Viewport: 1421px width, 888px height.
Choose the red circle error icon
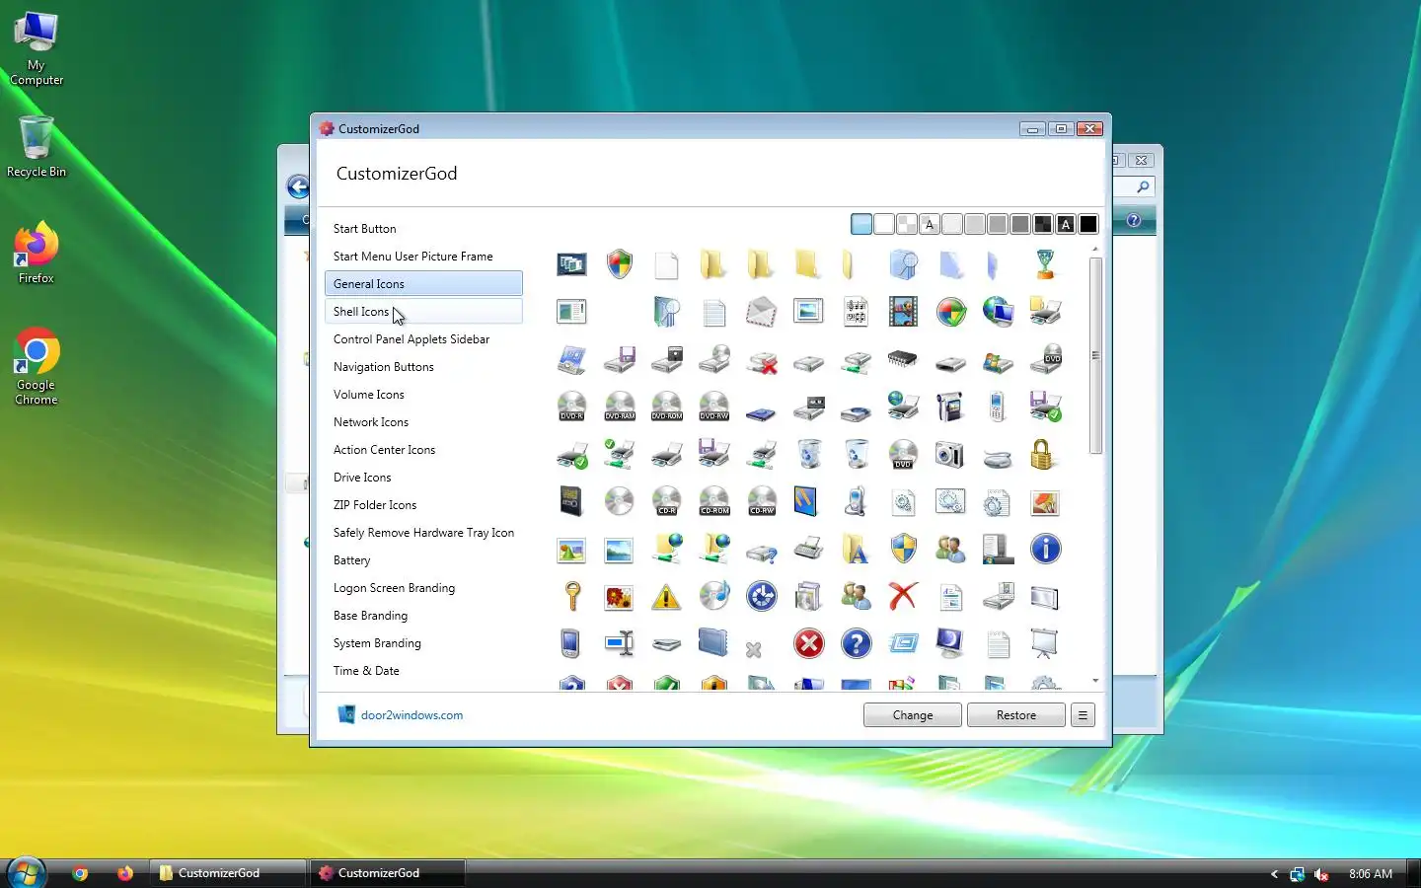pyautogui.click(x=809, y=643)
